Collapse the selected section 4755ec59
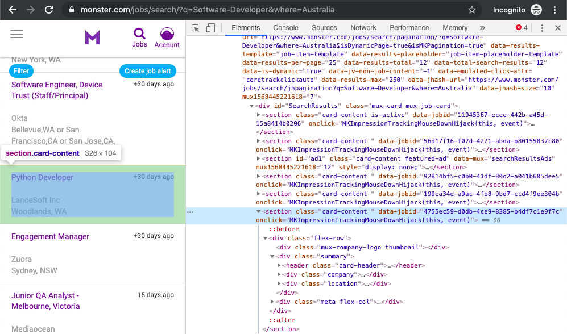Screen dimensions: 567x334 tap(258, 212)
